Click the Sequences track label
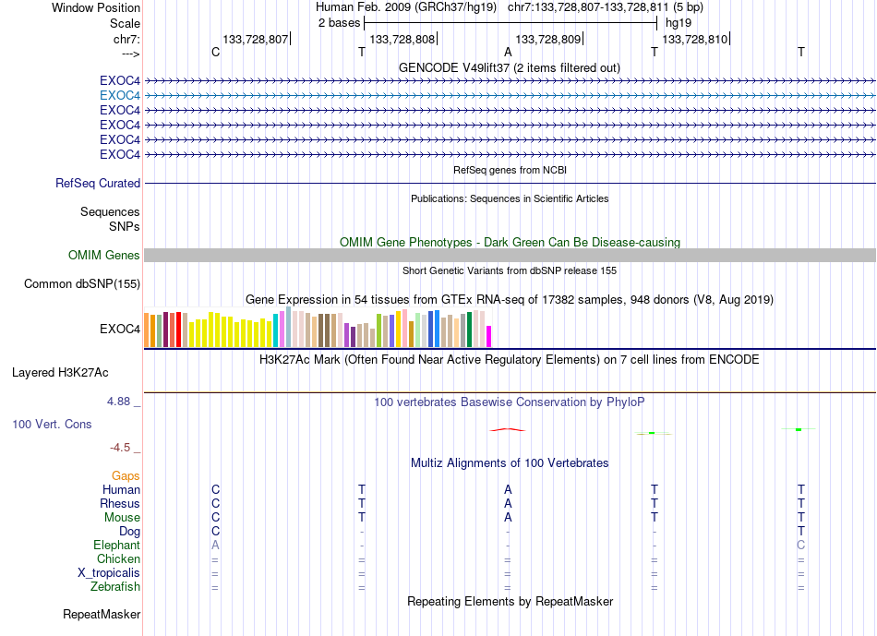This screenshot has height=636, width=877. (x=110, y=212)
